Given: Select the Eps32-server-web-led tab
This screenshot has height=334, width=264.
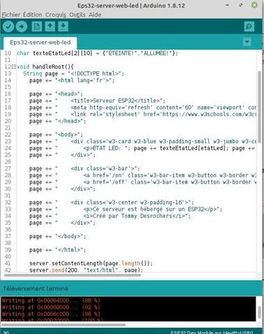Looking at the screenshot, I should point(40,42).
